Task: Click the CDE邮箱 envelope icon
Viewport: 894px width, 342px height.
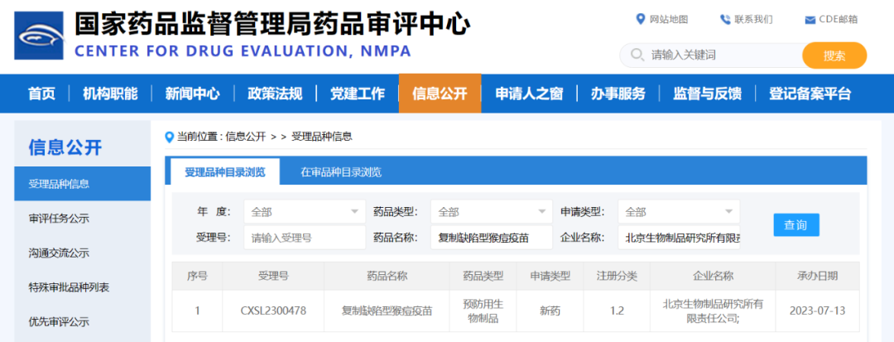Action: click(810, 20)
